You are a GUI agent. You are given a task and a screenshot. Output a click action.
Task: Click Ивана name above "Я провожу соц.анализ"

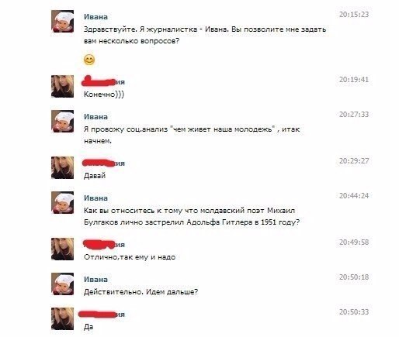95,117
